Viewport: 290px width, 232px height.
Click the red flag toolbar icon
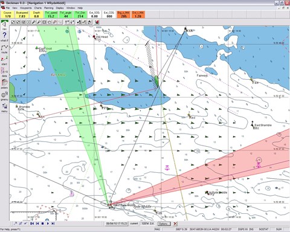pyautogui.click(x=97, y=22)
